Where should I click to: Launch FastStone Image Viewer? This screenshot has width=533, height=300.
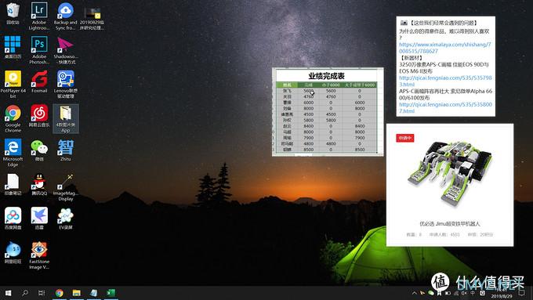39,255
